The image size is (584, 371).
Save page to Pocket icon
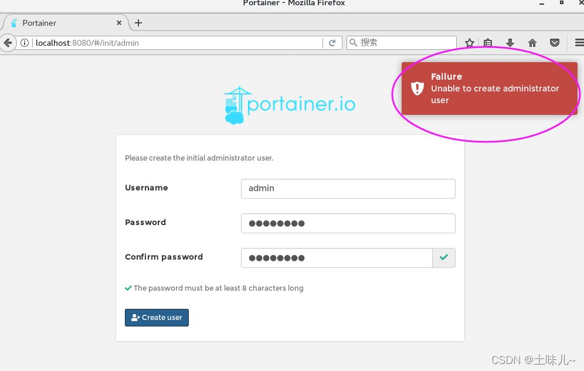tap(555, 43)
